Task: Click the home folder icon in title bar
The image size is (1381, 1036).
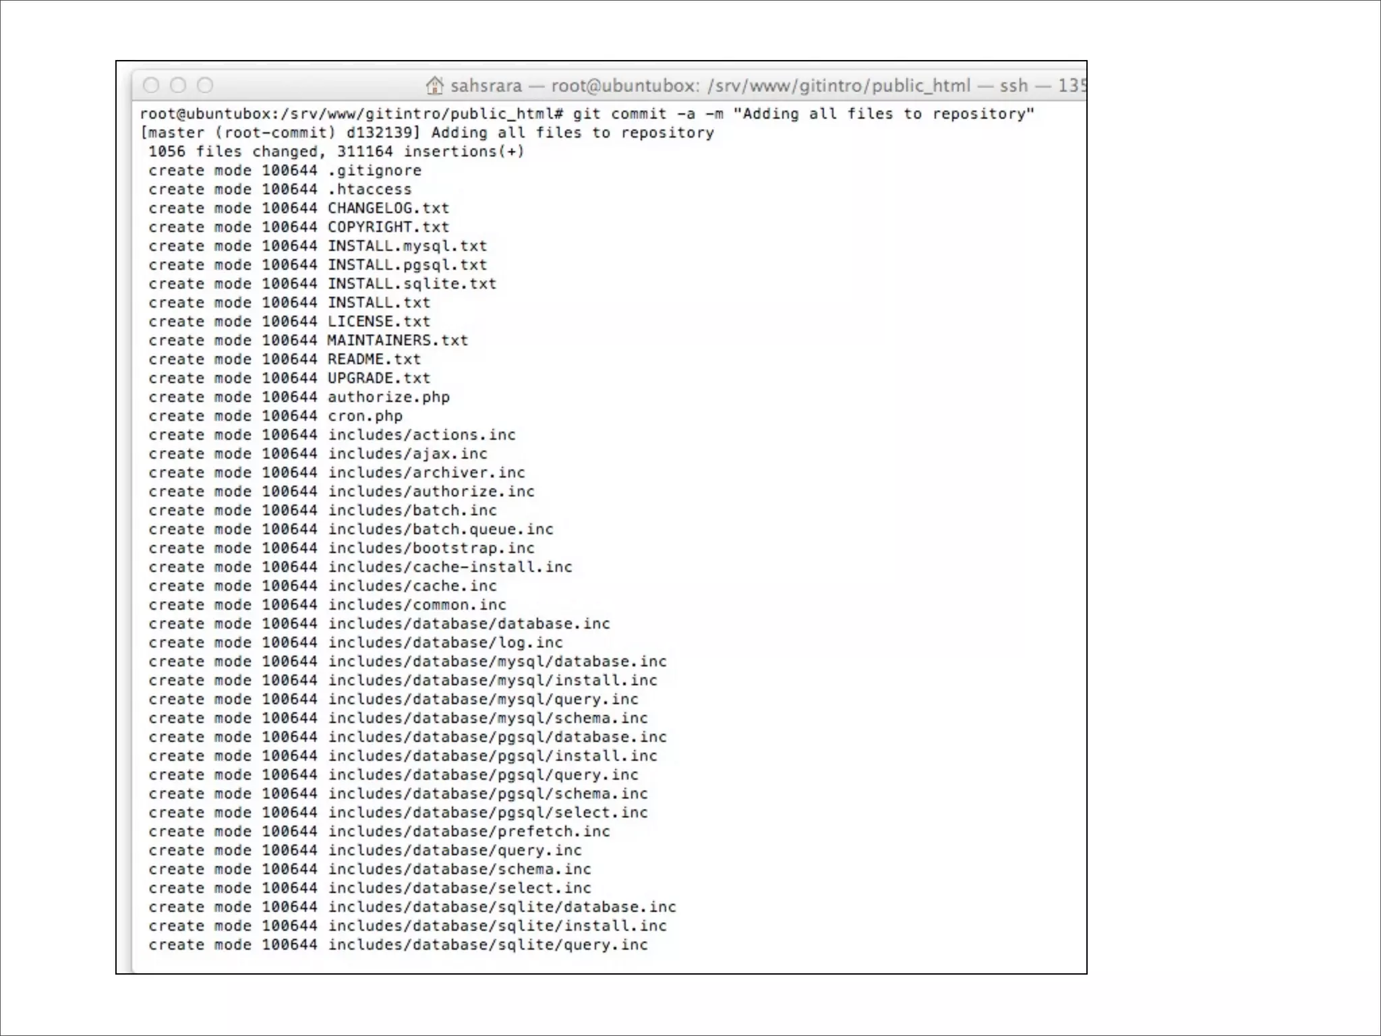Action: point(435,86)
